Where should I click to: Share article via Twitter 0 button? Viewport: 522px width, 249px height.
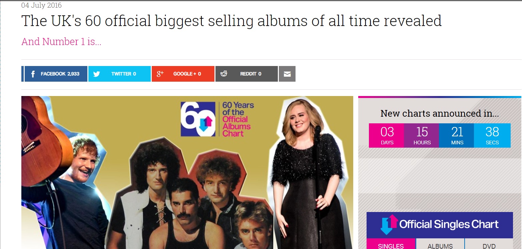click(119, 74)
